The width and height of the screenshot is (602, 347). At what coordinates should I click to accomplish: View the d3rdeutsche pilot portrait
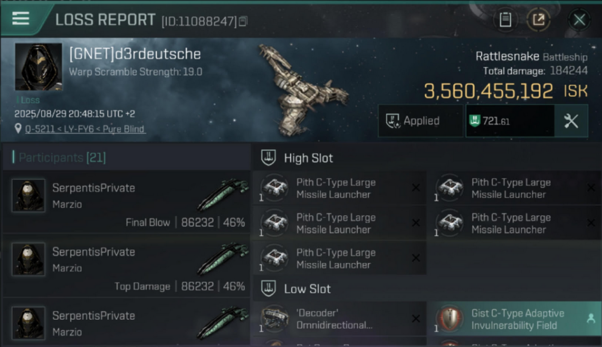pos(38,67)
